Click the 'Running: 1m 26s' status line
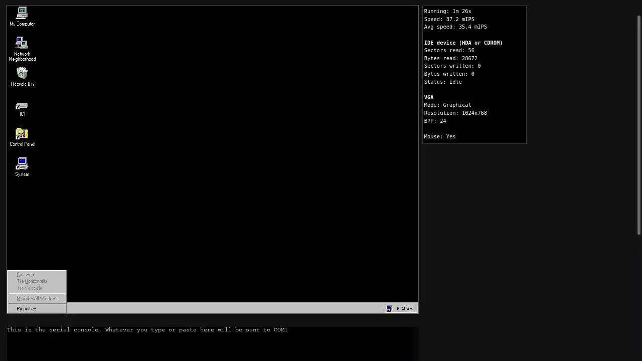 [x=447, y=11]
